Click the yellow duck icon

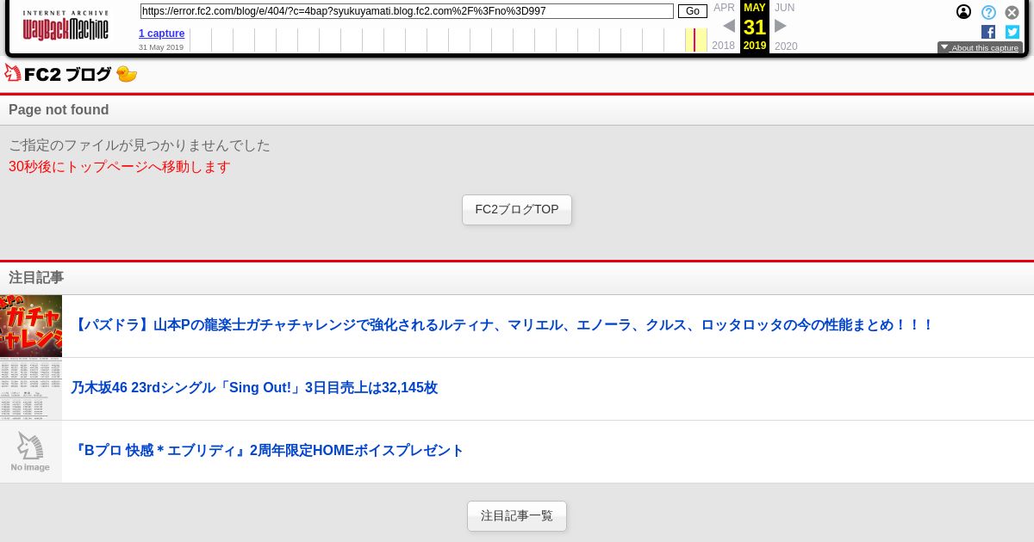[x=127, y=74]
